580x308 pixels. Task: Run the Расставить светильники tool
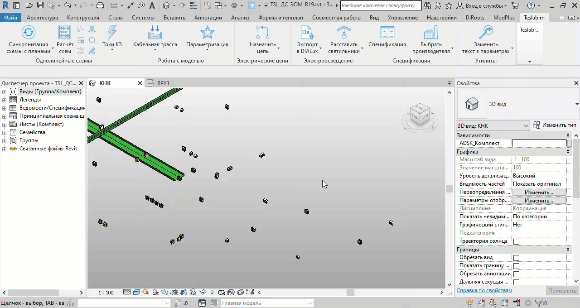pyautogui.click(x=344, y=40)
